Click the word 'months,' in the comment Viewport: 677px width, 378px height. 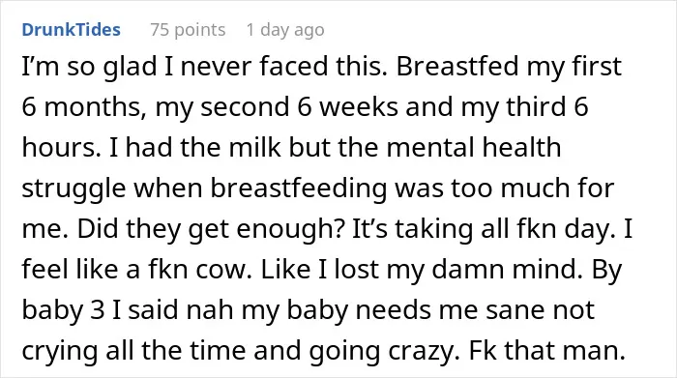click(95, 107)
